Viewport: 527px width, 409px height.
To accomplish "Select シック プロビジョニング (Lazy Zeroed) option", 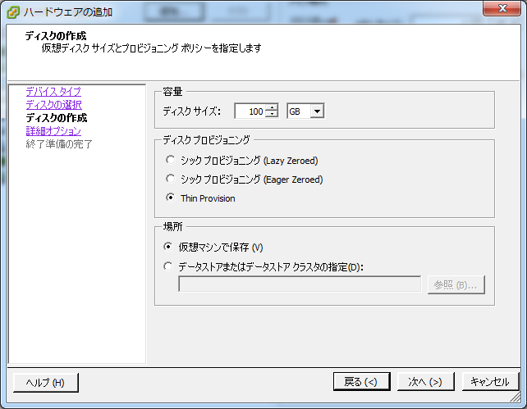I will (170, 160).
